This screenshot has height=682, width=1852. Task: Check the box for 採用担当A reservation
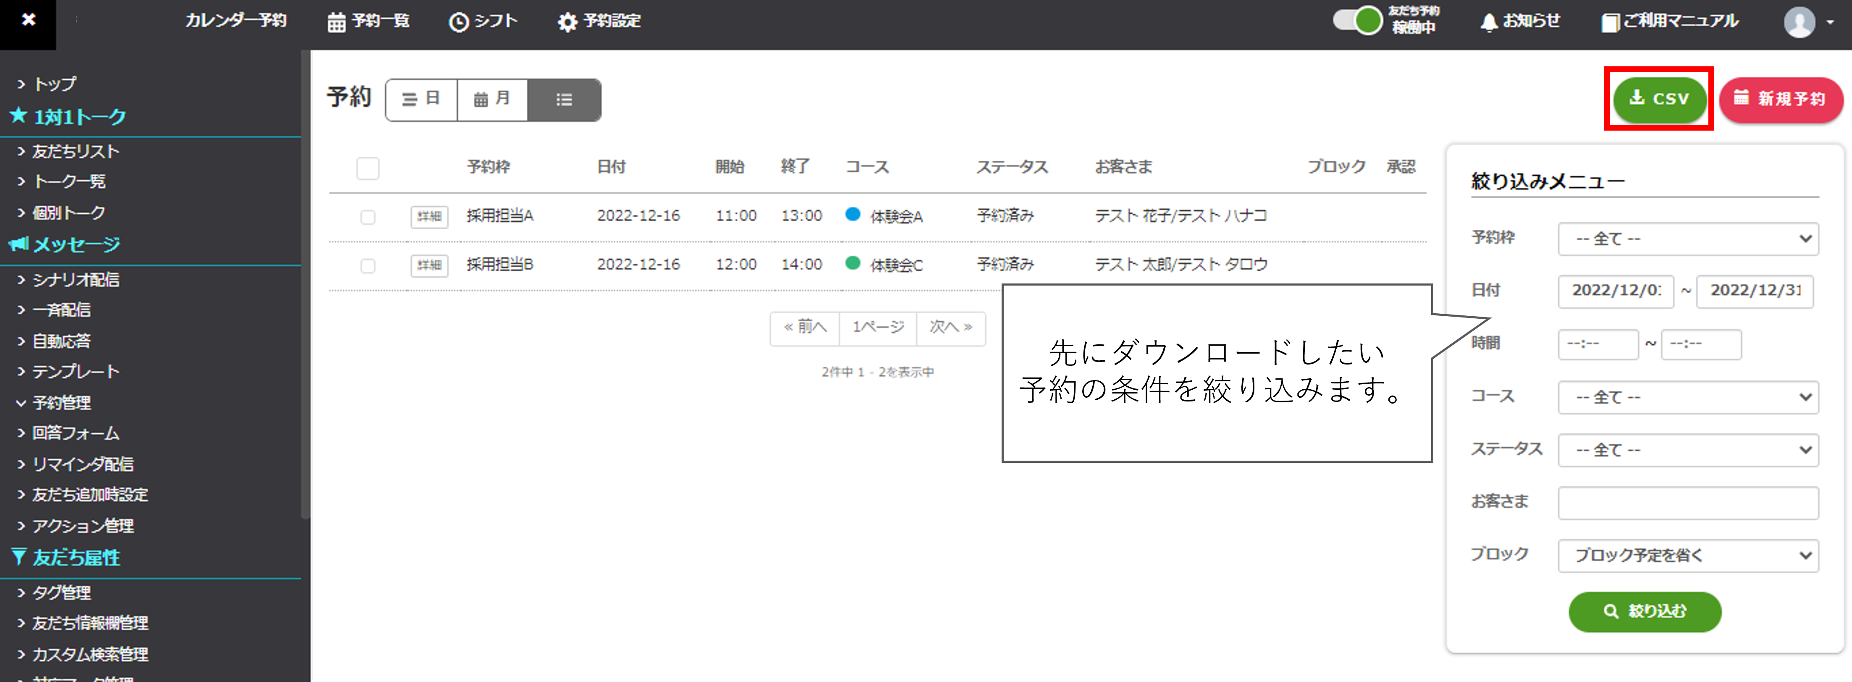[368, 216]
